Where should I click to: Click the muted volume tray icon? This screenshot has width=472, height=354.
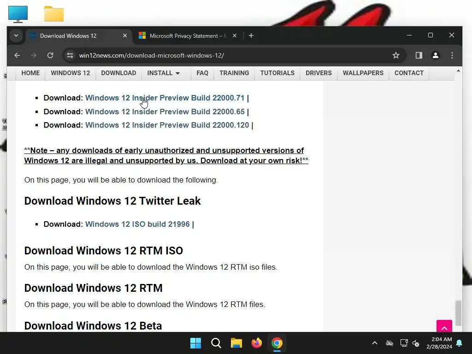[x=416, y=343]
